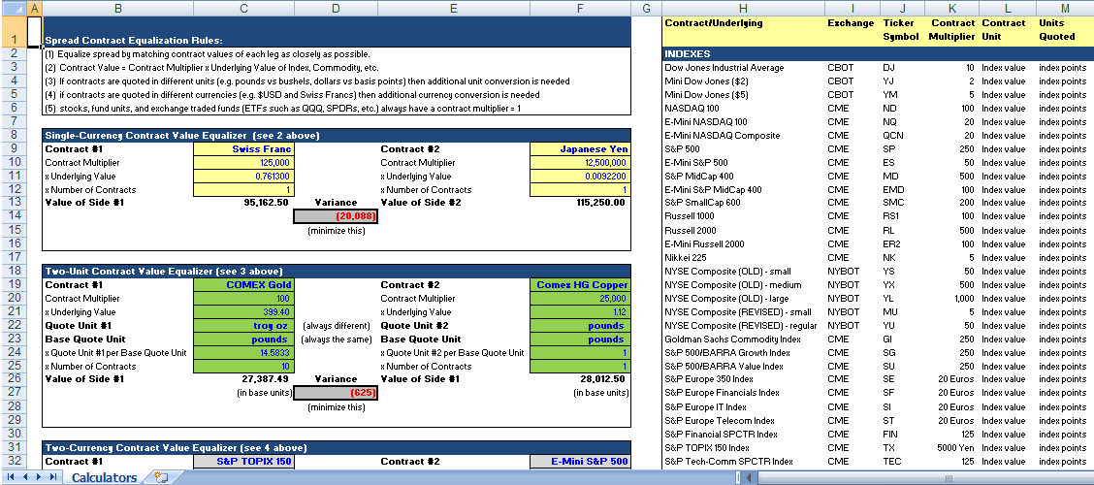Click the Single-Currency Contract Value Equalizer heading

tap(182, 136)
